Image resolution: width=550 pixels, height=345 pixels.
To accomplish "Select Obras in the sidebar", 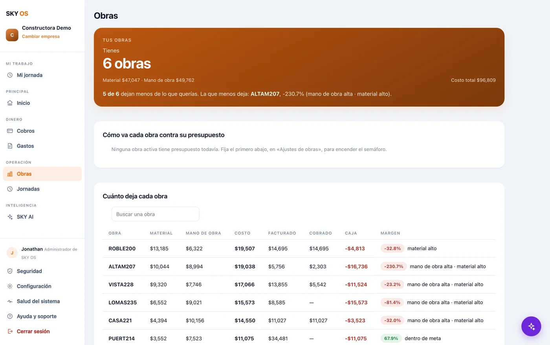I will (42, 174).
